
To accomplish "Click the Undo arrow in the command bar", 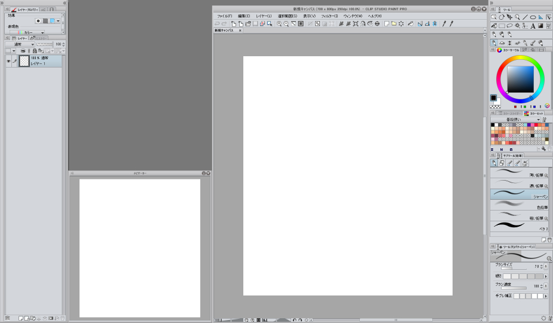I will tap(217, 23).
